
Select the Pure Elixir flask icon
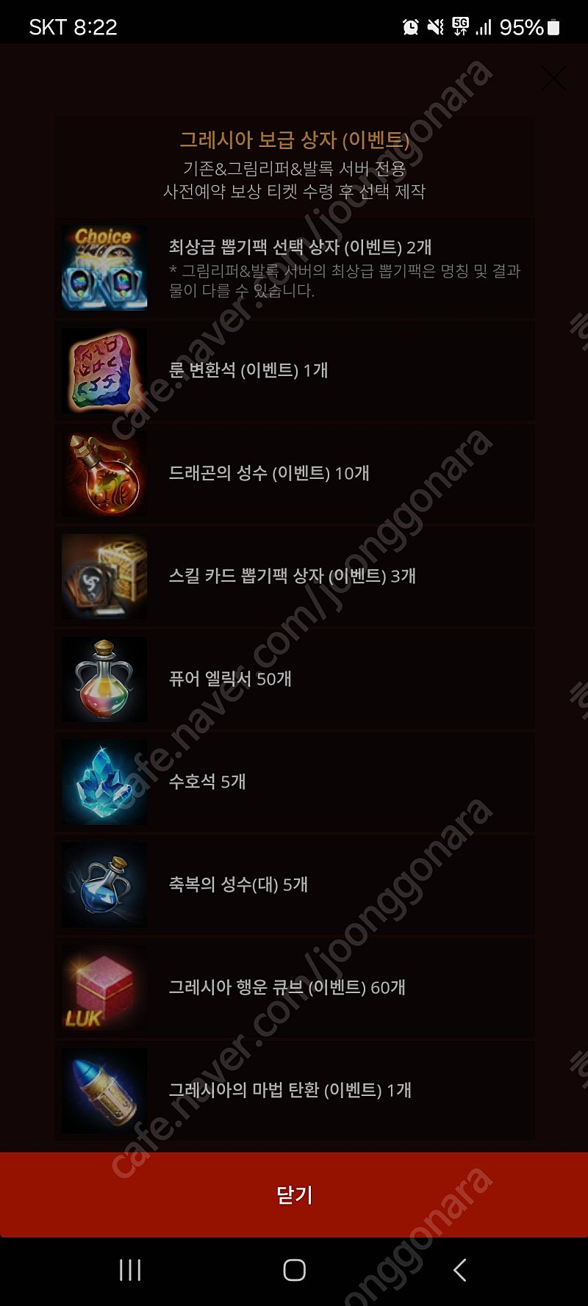click(x=104, y=679)
